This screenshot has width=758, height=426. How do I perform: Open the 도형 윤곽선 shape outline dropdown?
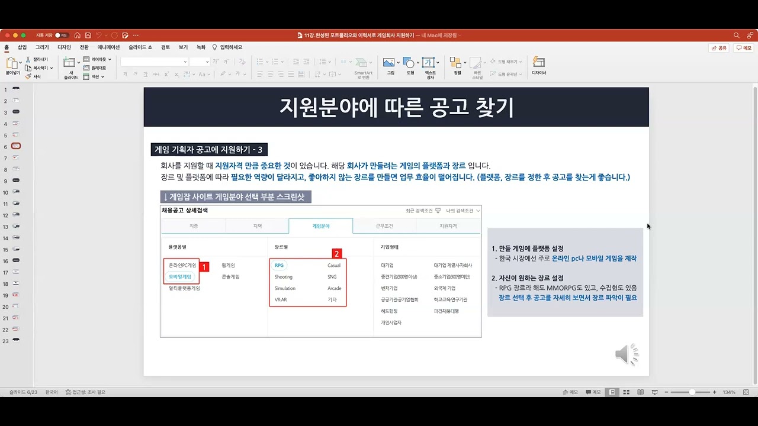[x=506, y=74]
